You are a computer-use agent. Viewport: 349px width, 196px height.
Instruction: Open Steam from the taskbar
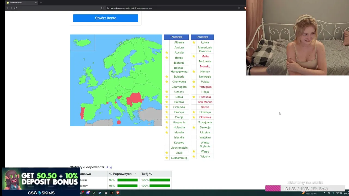coord(100,193)
